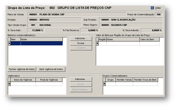Click the Valor do Bem column header
The image size is (176, 108).
pos(149,39)
